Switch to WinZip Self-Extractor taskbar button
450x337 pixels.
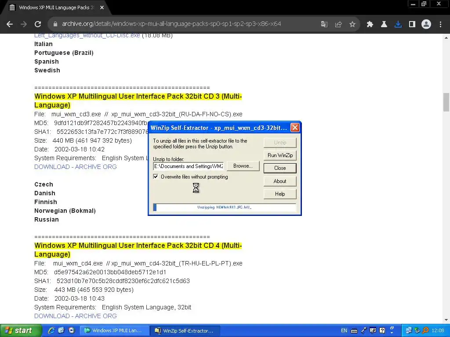[x=185, y=330]
